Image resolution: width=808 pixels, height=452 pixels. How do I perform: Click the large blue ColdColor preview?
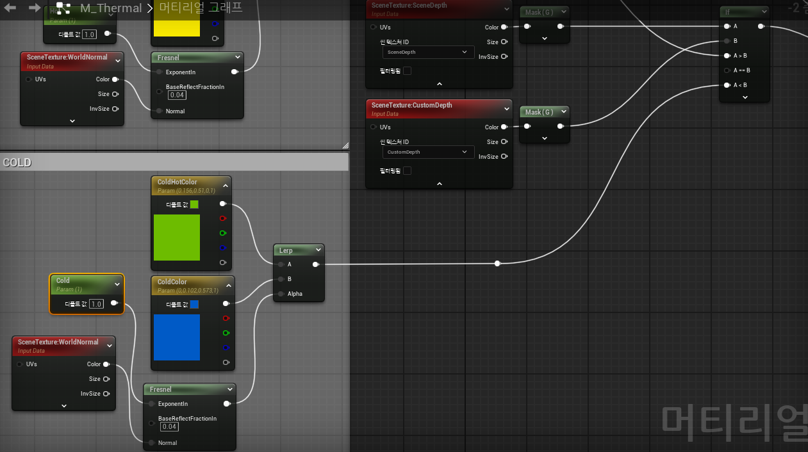point(177,337)
